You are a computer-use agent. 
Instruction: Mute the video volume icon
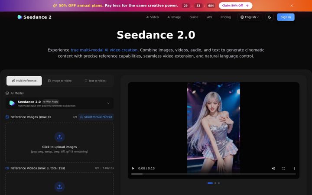tap(273, 168)
